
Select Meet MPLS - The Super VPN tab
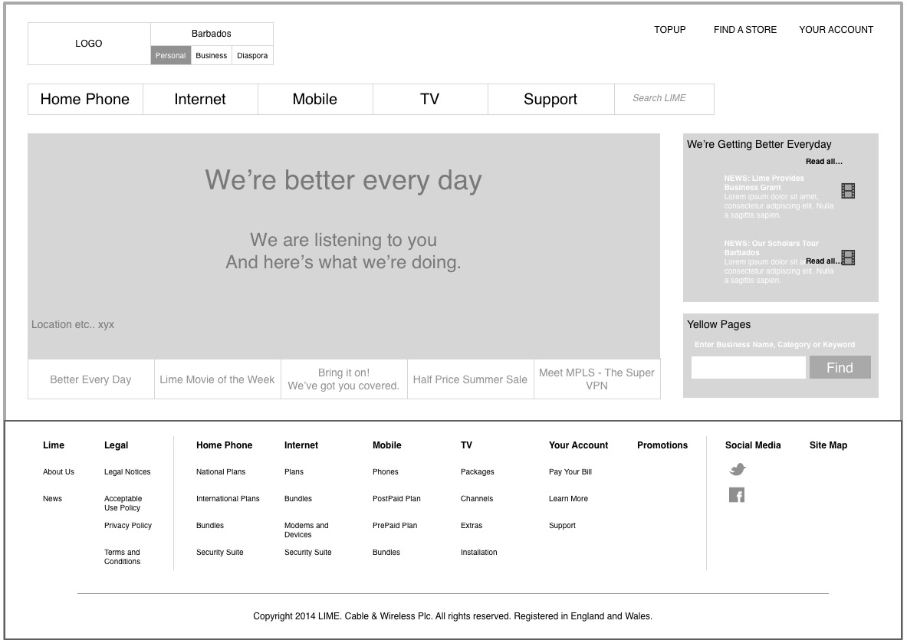(597, 379)
